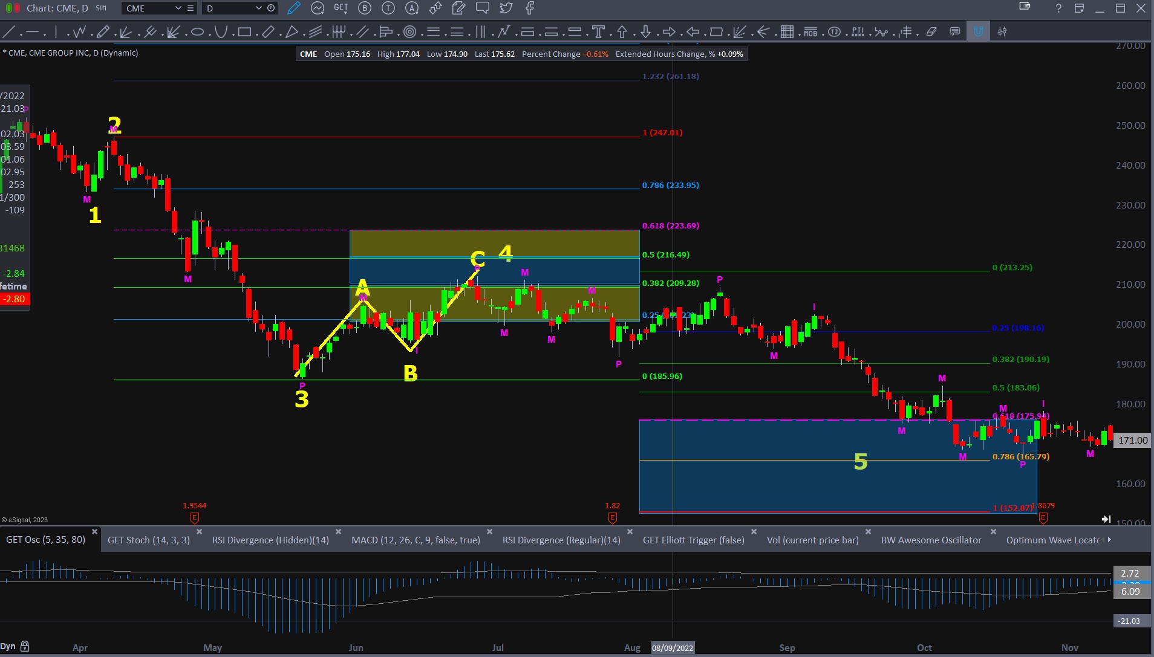Expand the D interval dropdown

tap(258, 8)
